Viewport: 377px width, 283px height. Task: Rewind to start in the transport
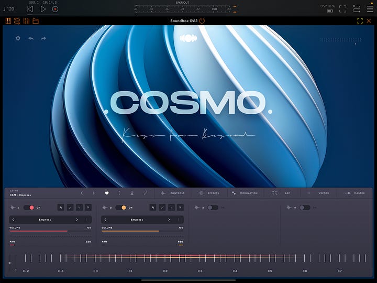(30, 9)
